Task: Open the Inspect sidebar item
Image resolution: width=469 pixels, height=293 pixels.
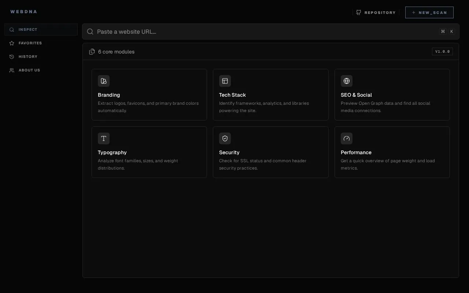Action: pos(41,30)
